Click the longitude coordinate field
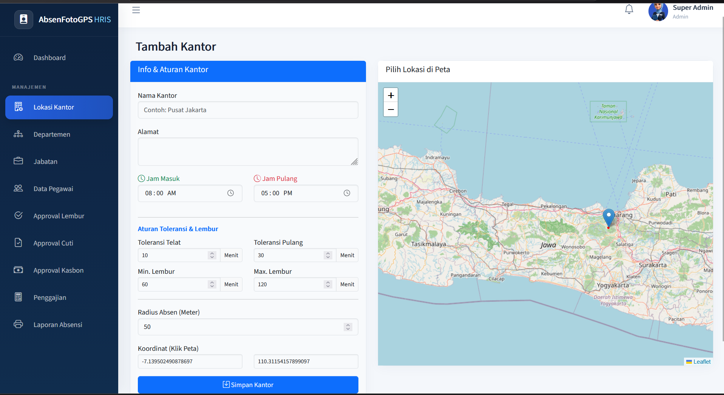 point(306,361)
